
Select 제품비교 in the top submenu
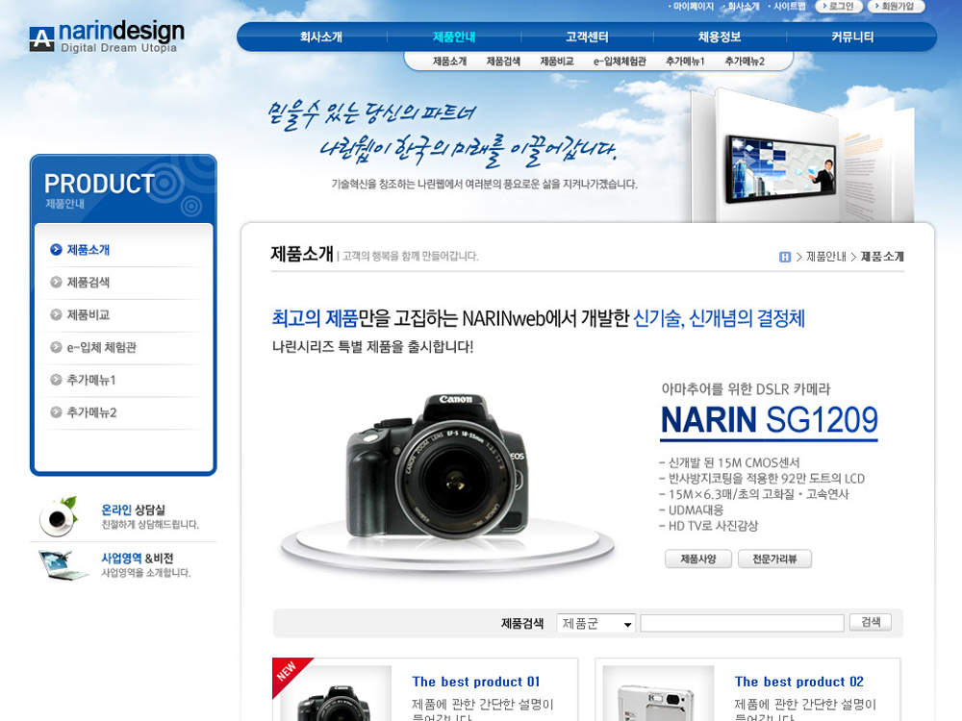556,62
